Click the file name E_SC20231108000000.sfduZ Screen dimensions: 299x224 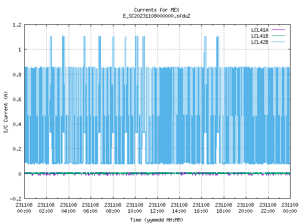coord(157,16)
